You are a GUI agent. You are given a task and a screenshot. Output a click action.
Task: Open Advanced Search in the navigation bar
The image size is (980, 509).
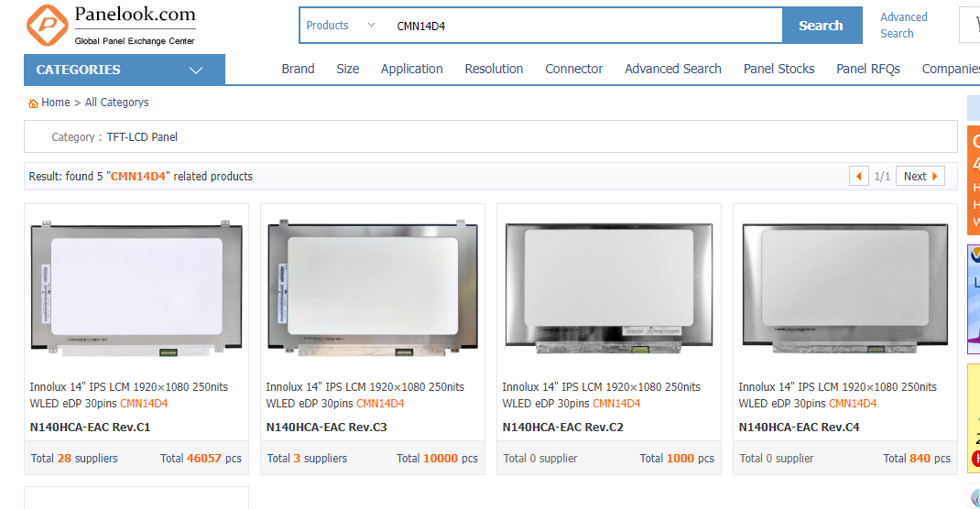pyautogui.click(x=673, y=69)
